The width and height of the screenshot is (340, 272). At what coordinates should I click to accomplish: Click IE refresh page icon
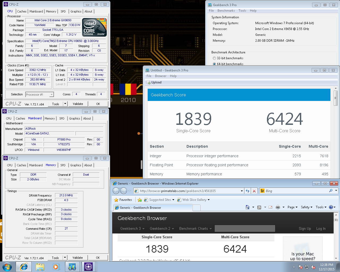(x=248, y=191)
